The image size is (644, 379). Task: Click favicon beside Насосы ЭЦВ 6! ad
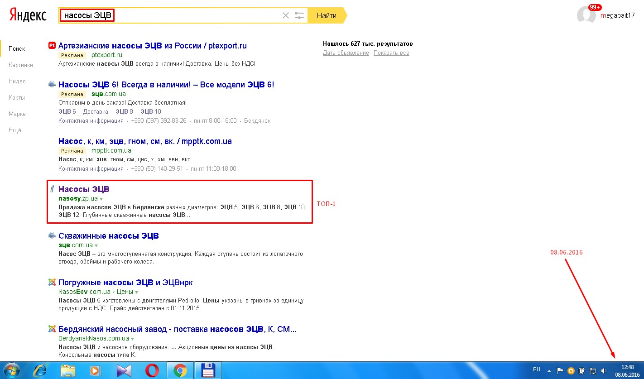click(x=52, y=84)
